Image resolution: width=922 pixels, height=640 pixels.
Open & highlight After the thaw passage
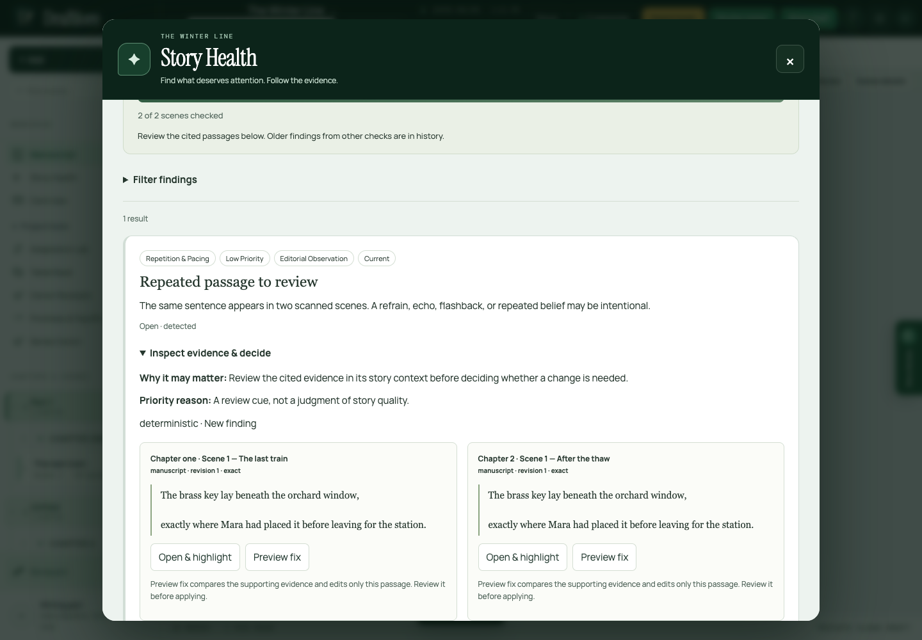pyautogui.click(x=522, y=557)
